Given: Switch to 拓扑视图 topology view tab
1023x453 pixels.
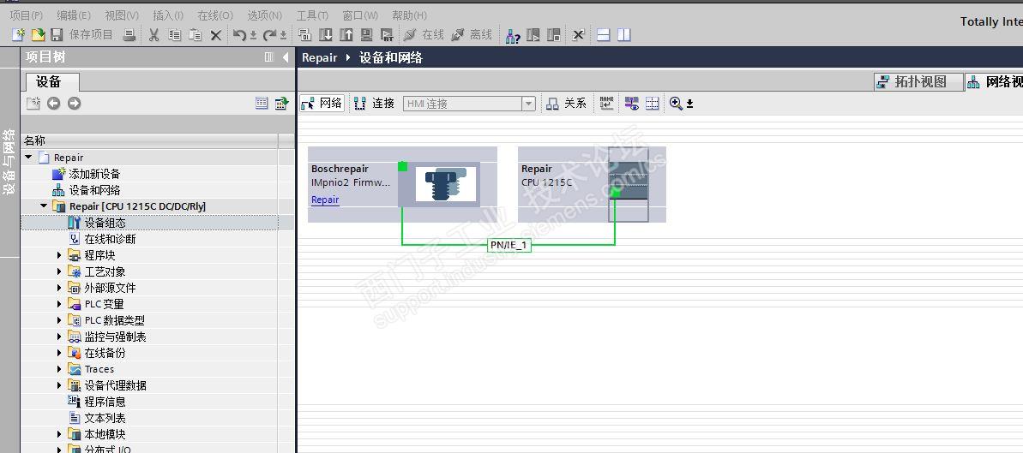Looking at the screenshot, I should click(x=918, y=81).
